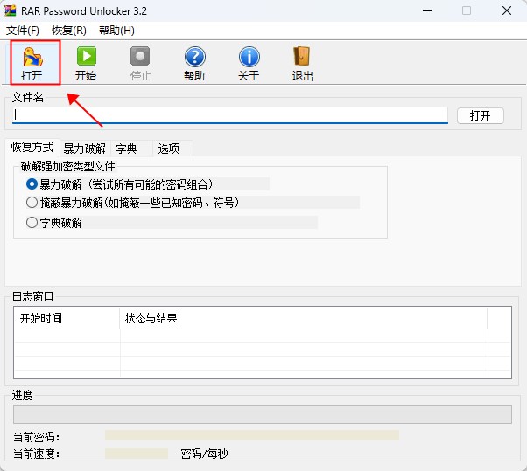Switch to the 字典 tab
The image size is (527, 471).
(131, 149)
